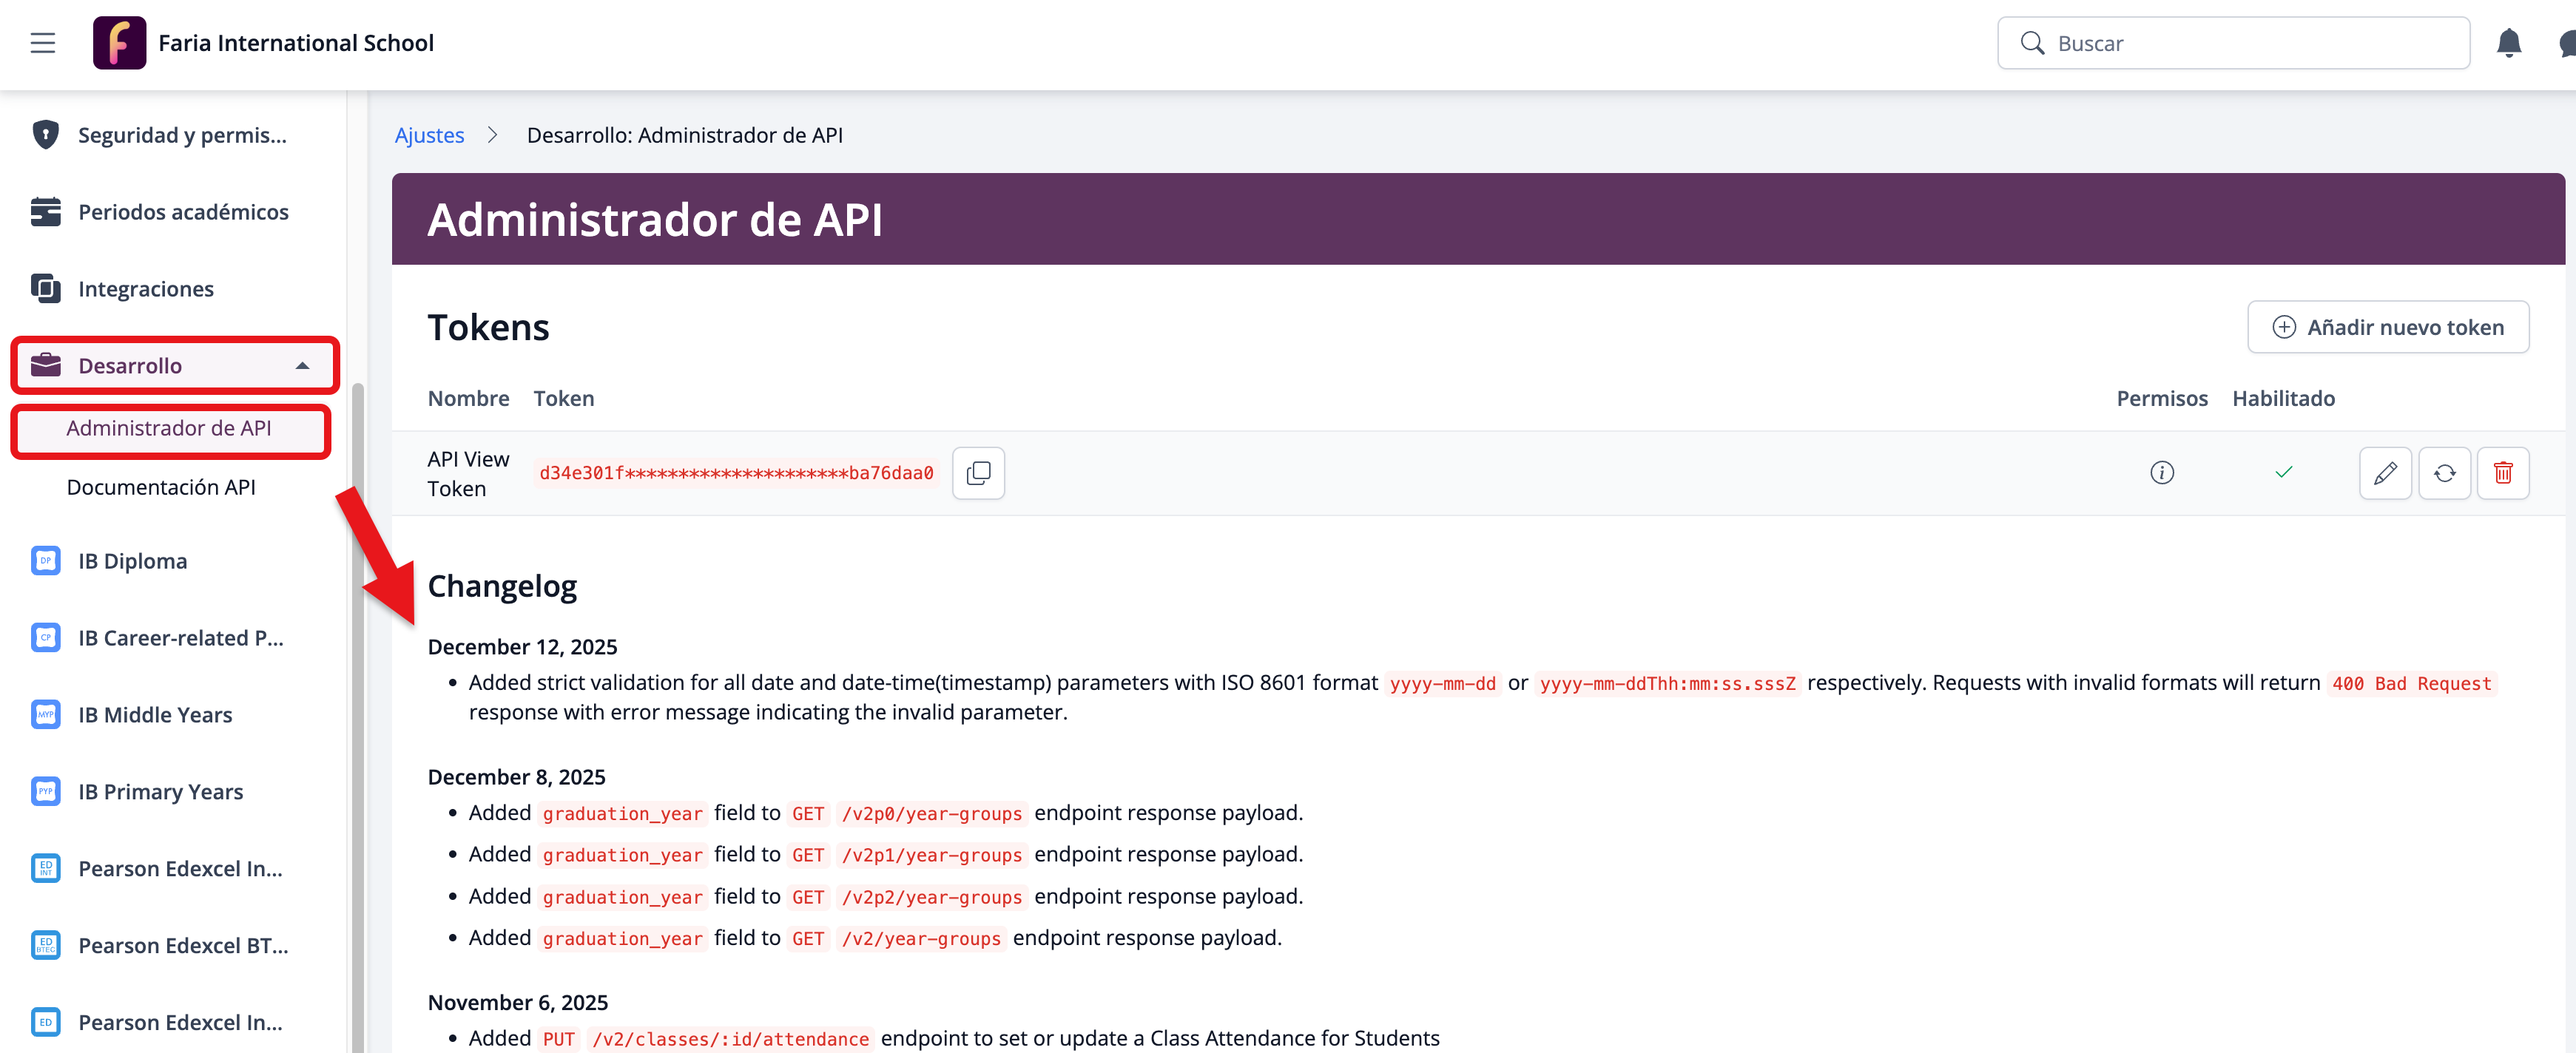2576x1053 pixels.
Task: Click the sidebar vertical scrollbar
Action: 357,700
